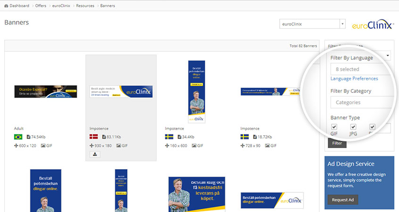Image resolution: width=399 pixels, height=212 pixels.
Task: Click the 83.11Kb file size
Action: (114, 137)
